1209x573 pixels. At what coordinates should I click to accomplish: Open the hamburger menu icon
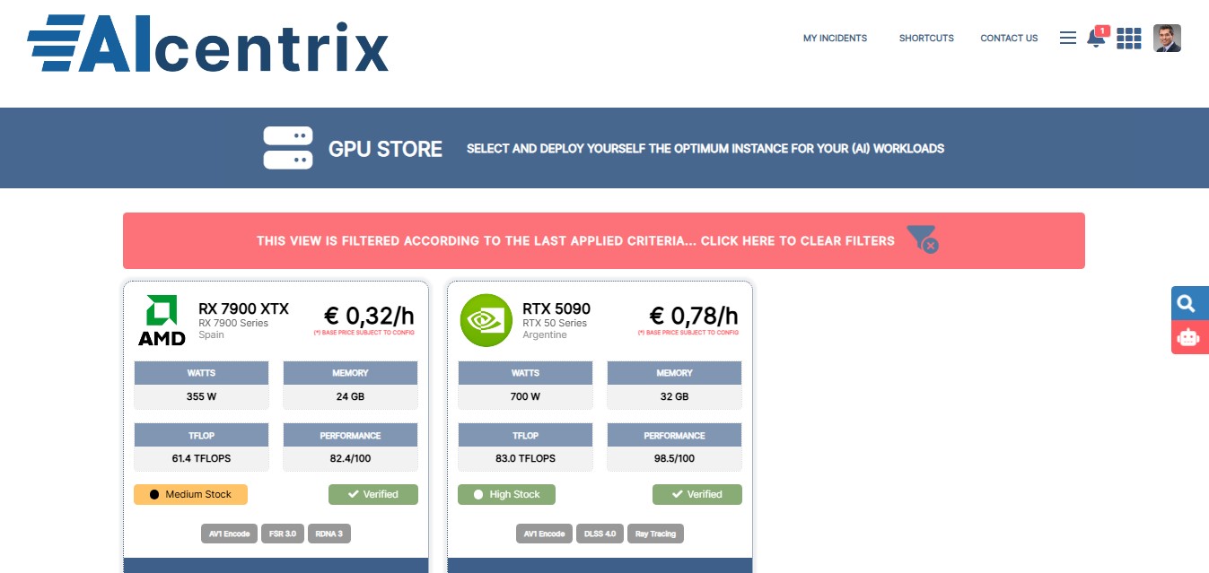click(x=1067, y=38)
